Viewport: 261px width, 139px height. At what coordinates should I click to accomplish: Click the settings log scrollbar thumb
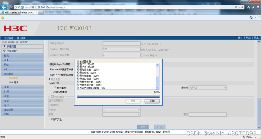coord(157,81)
